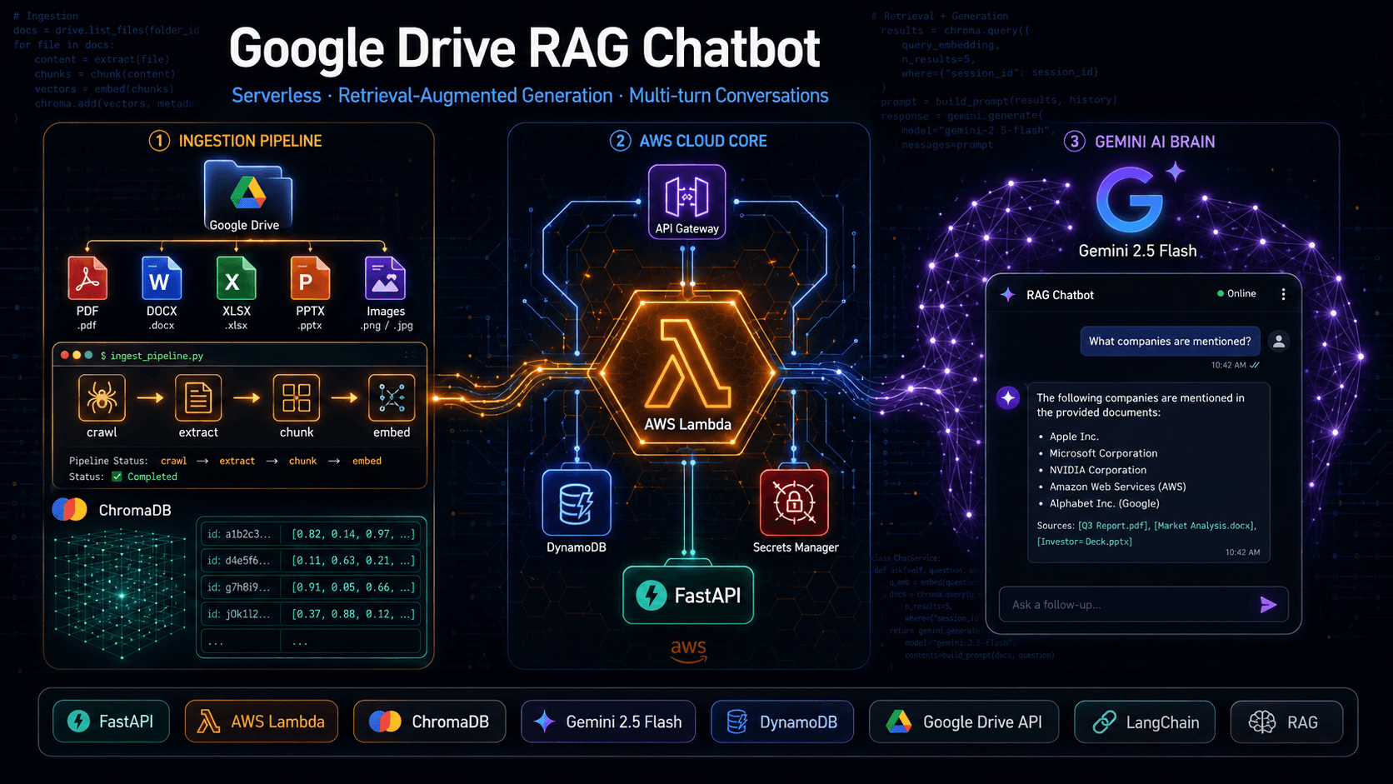Click the FastAPI box in AWS core
Screen dimensions: 1393x784
pyautogui.click(x=688, y=595)
